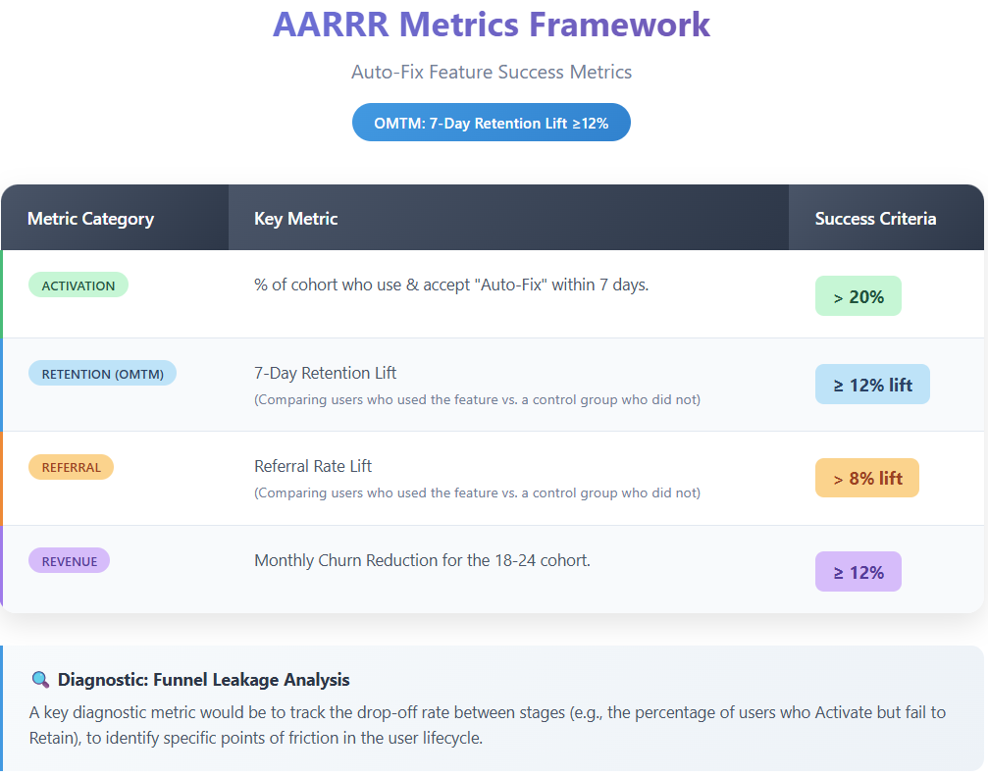Image resolution: width=988 pixels, height=777 pixels.
Task: Click the purple ≥ 12% revenue chip
Action: tap(858, 572)
